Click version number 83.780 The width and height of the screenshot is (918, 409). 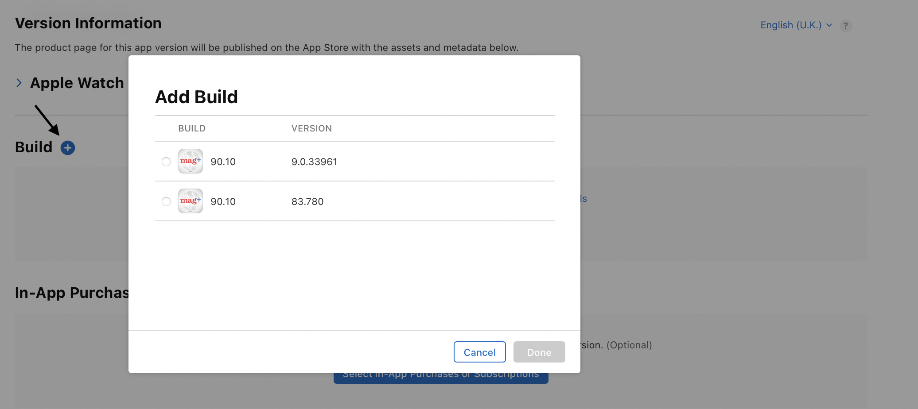coord(307,201)
